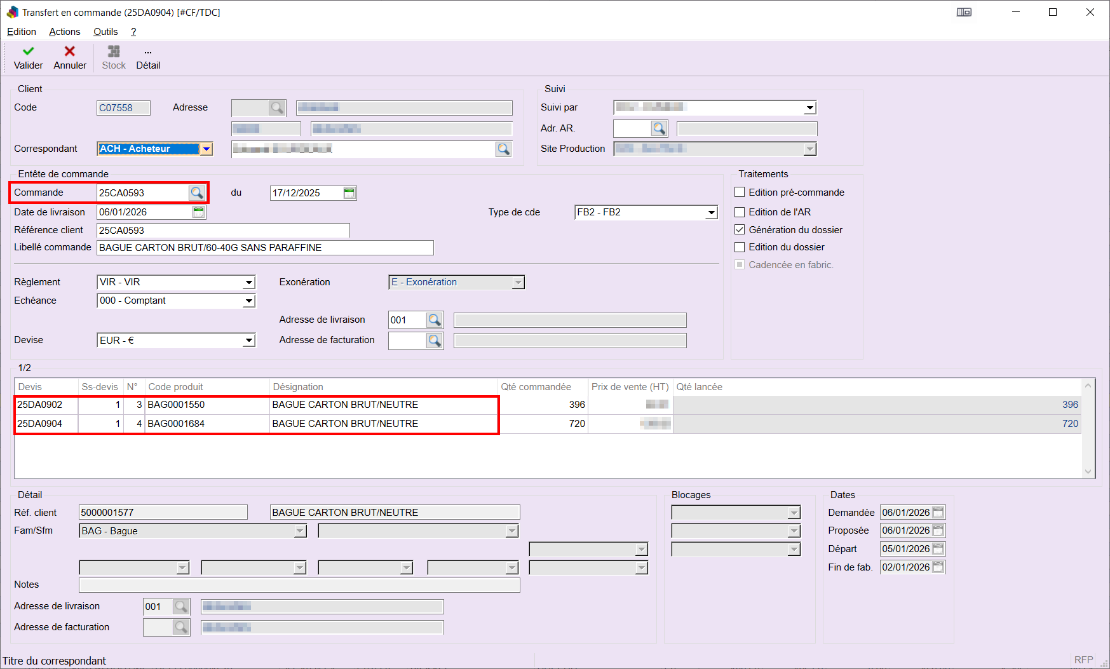Click the Adr. AR. lookup magnifier icon
This screenshot has height=669, width=1110.
click(660, 129)
